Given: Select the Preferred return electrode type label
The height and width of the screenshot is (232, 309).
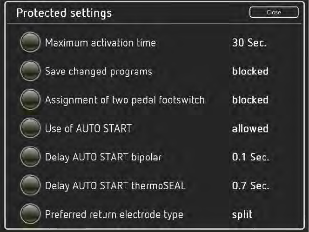Looking at the screenshot, I should coord(114,214).
